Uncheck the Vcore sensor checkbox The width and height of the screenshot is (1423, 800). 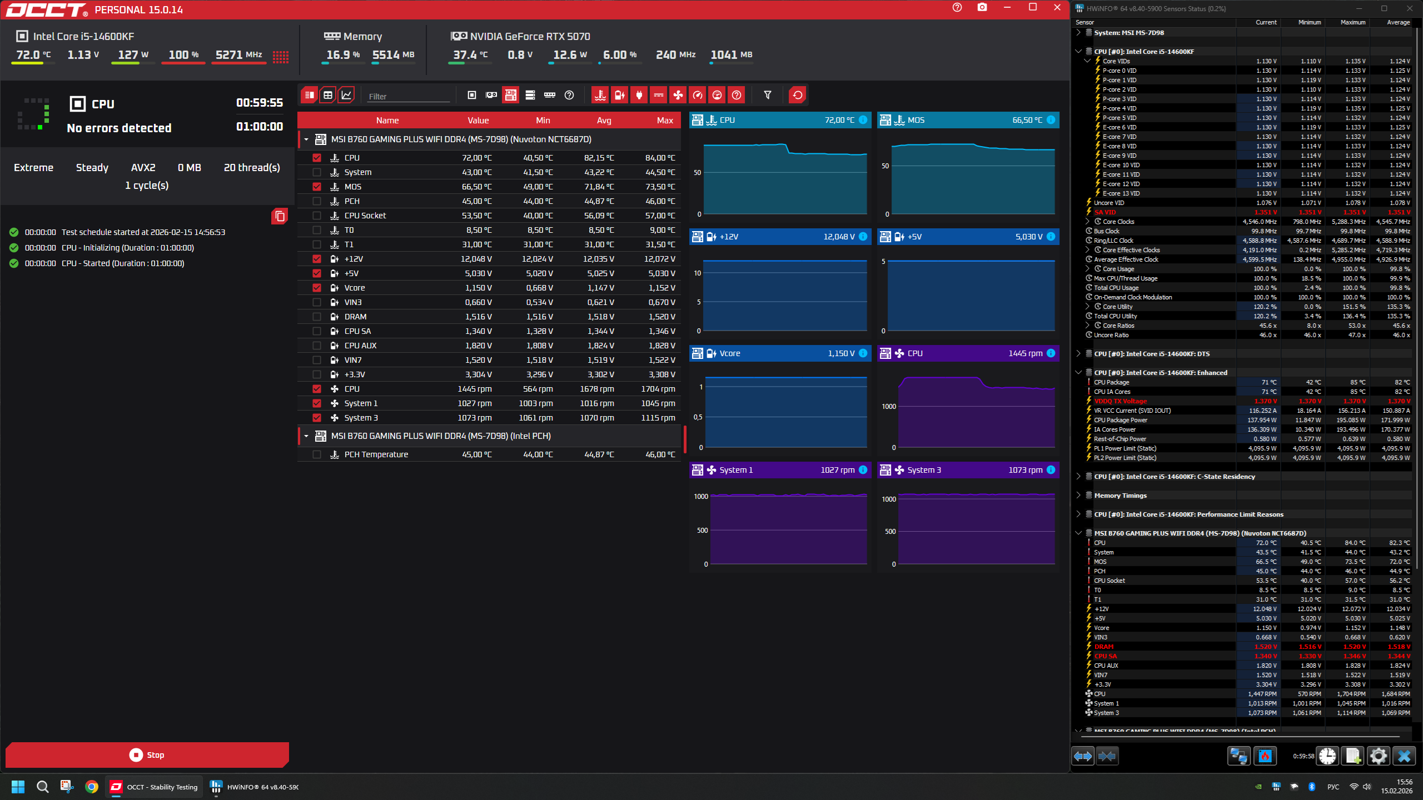tap(317, 288)
